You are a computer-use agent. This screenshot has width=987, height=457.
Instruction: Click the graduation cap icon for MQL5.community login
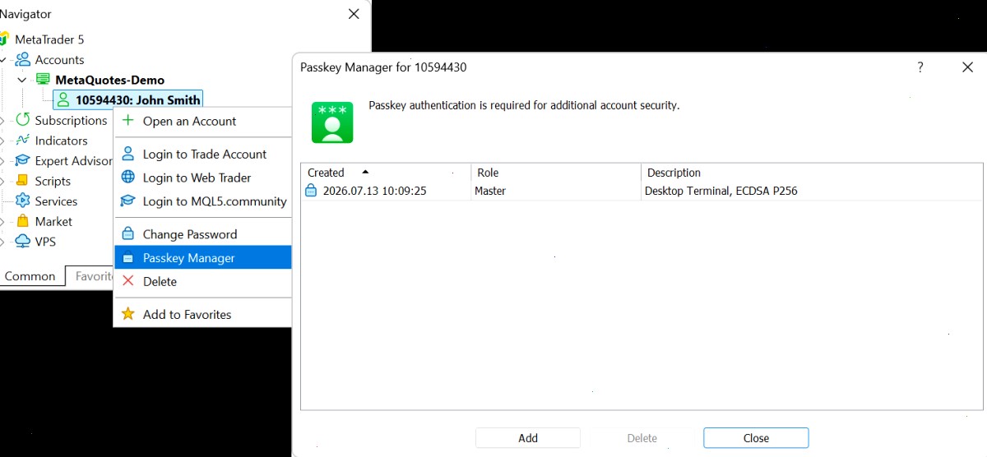pos(127,201)
